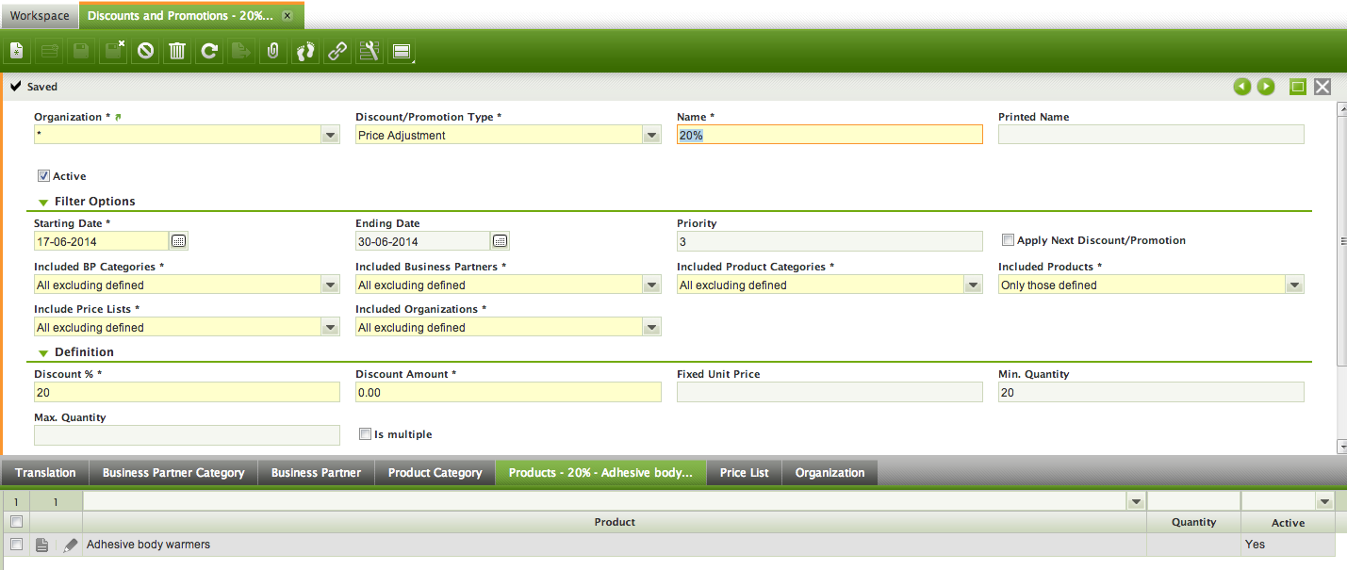Collapse the Definition section
Viewport: 1347px width, 570px height.
tap(43, 352)
